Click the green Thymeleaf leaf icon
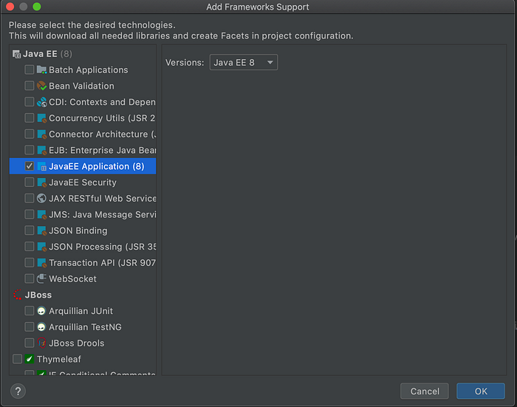517x407 pixels. coord(30,359)
